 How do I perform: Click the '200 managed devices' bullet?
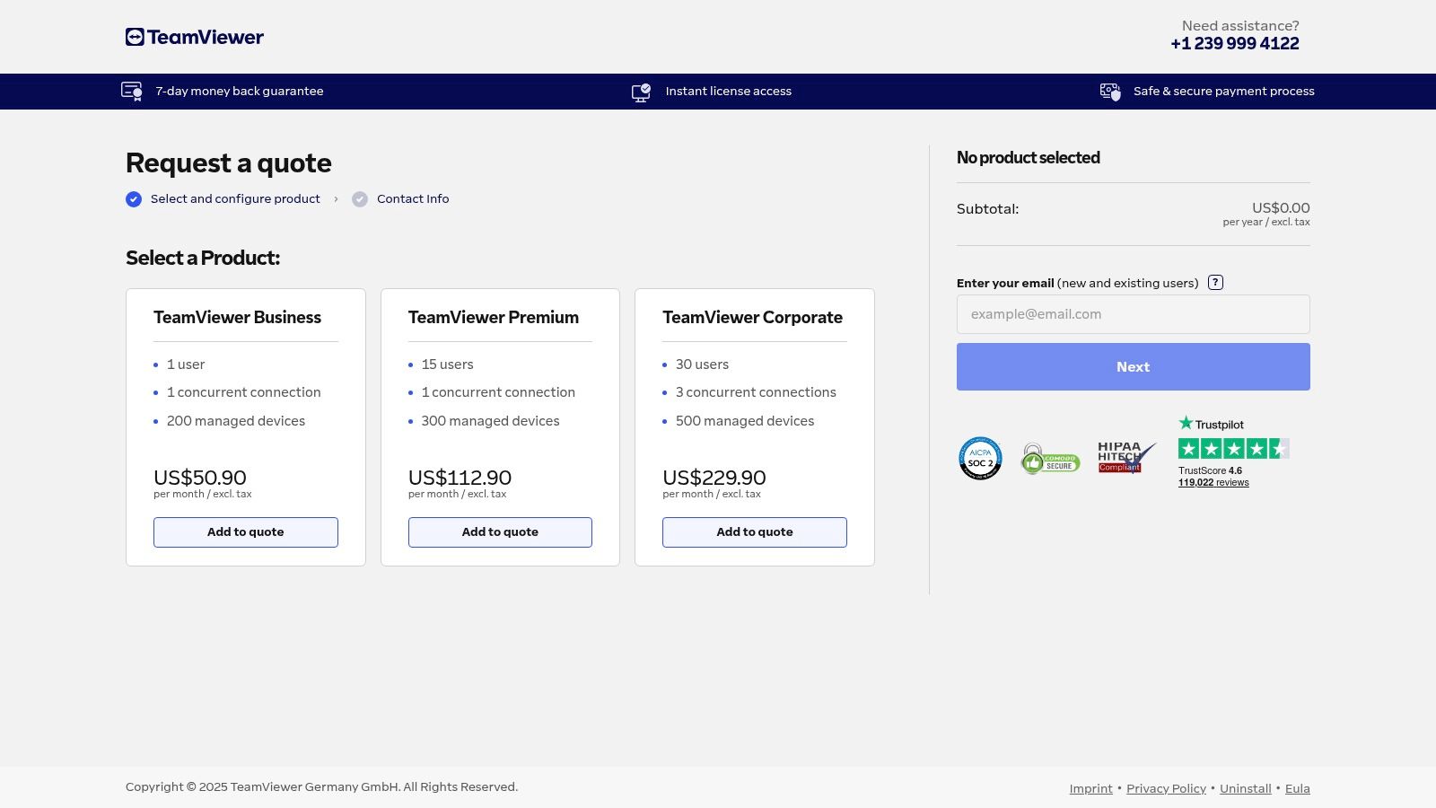(236, 421)
